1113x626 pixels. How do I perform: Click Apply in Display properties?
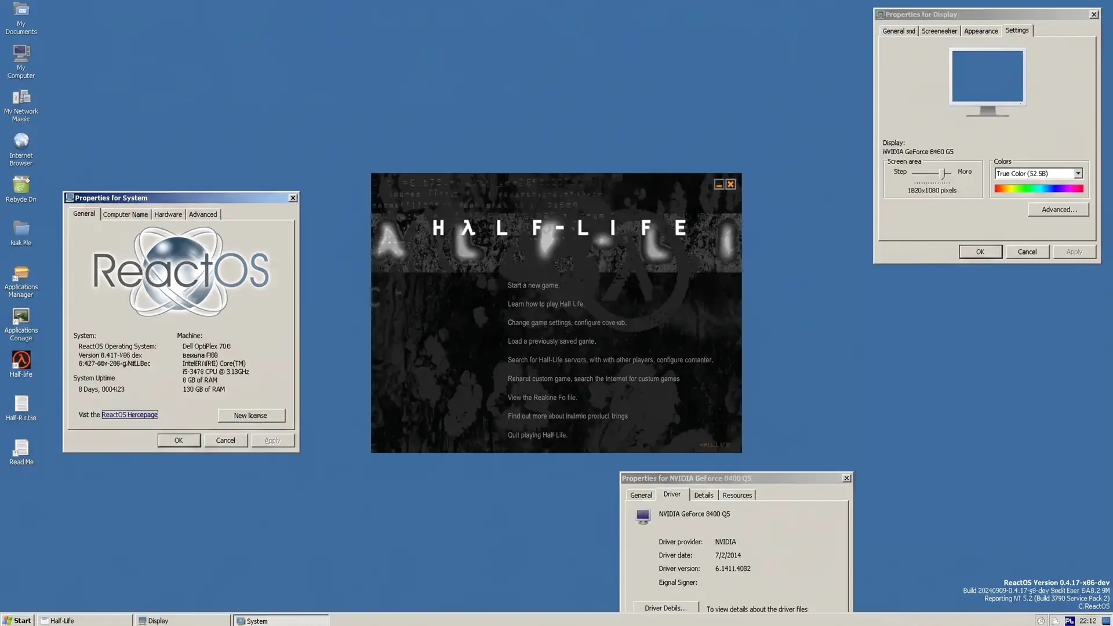pyautogui.click(x=1074, y=252)
